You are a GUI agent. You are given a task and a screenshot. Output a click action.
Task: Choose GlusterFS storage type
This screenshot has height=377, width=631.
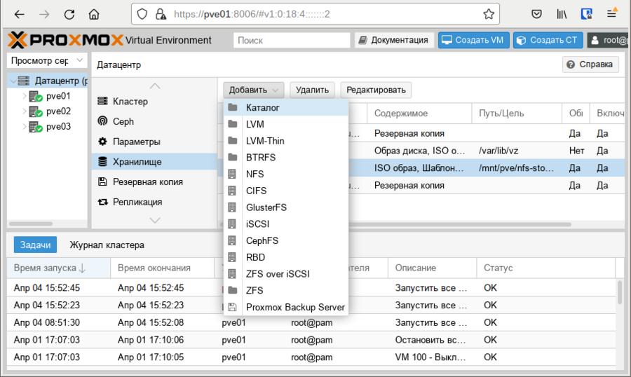286,207
